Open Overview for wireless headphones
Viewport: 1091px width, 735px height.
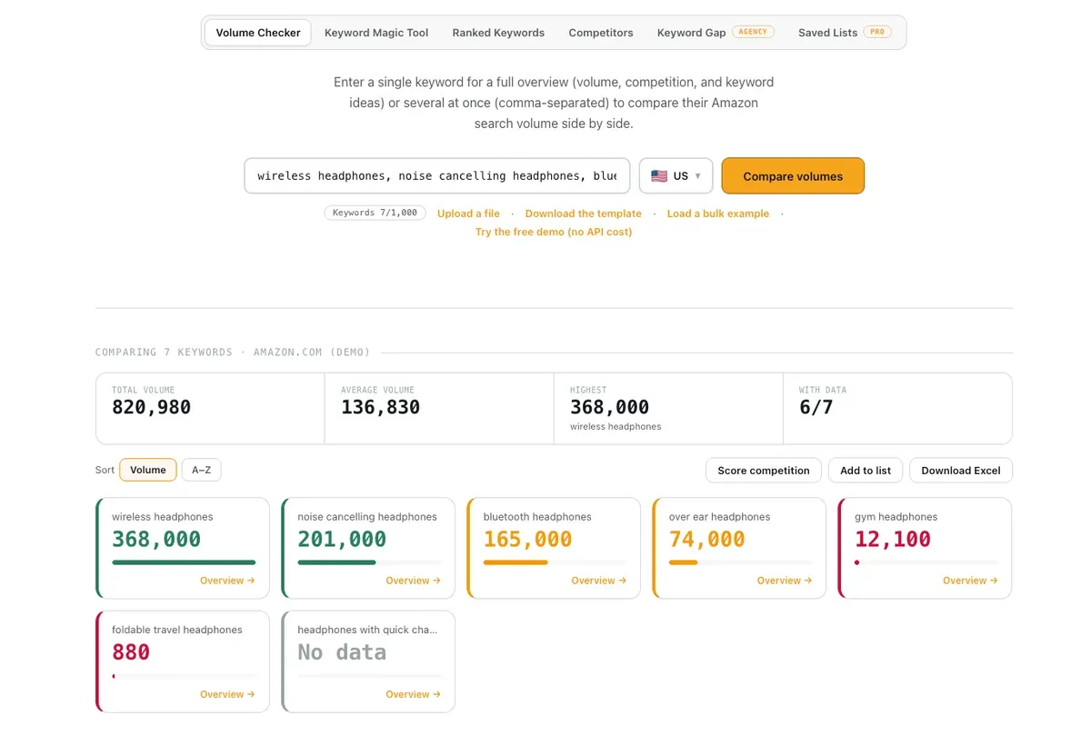(227, 581)
